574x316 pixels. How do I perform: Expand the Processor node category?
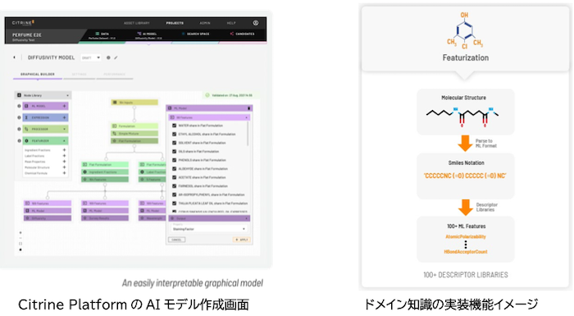[x=65, y=129]
